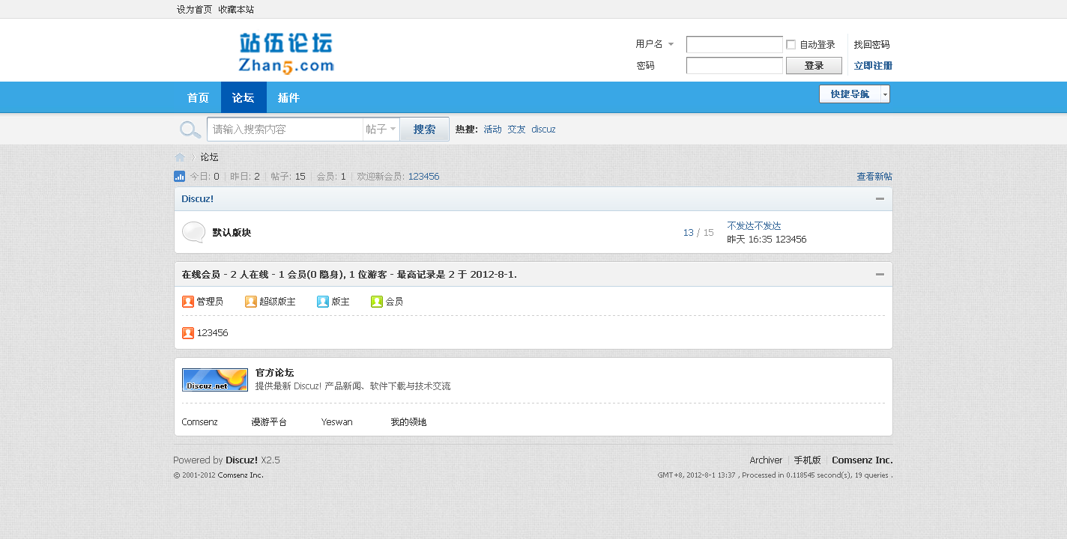Viewport: 1067px width, 539px height.
Task: Click the home breadcrumb icon
Action: (x=180, y=156)
